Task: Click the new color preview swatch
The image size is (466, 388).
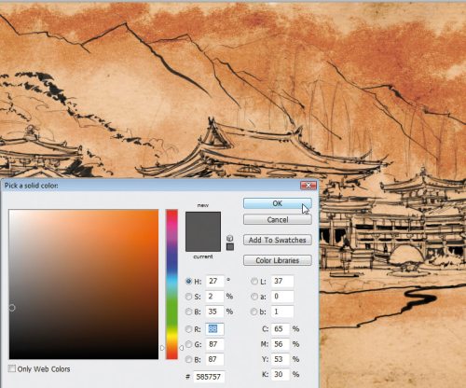Action: pos(203,222)
